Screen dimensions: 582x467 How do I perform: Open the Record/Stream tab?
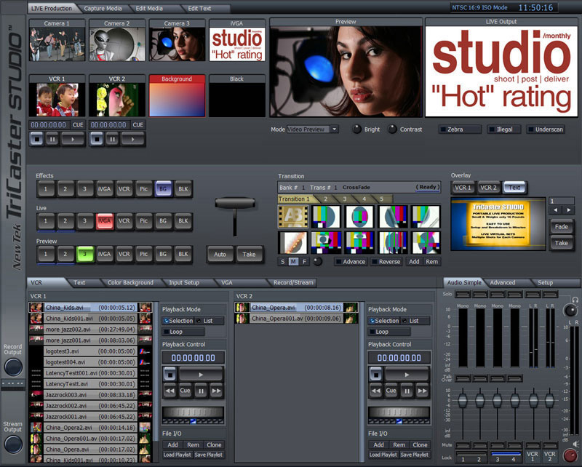[x=293, y=282]
